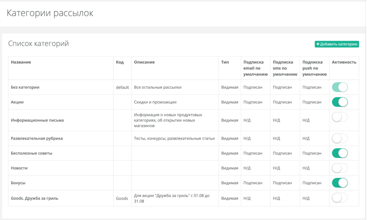Click the Категории рассылок page title
Viewport: 367px width, 220px height.
(x=50, y=13)
